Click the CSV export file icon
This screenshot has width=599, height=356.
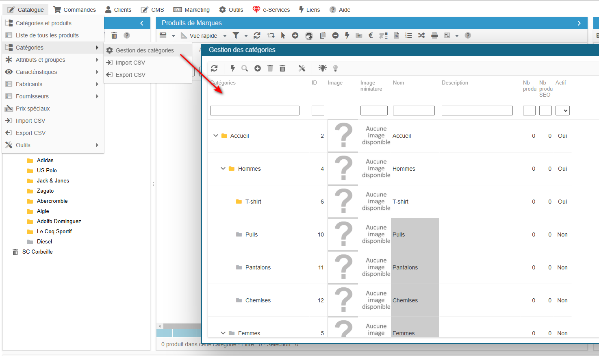coord(396,35)
